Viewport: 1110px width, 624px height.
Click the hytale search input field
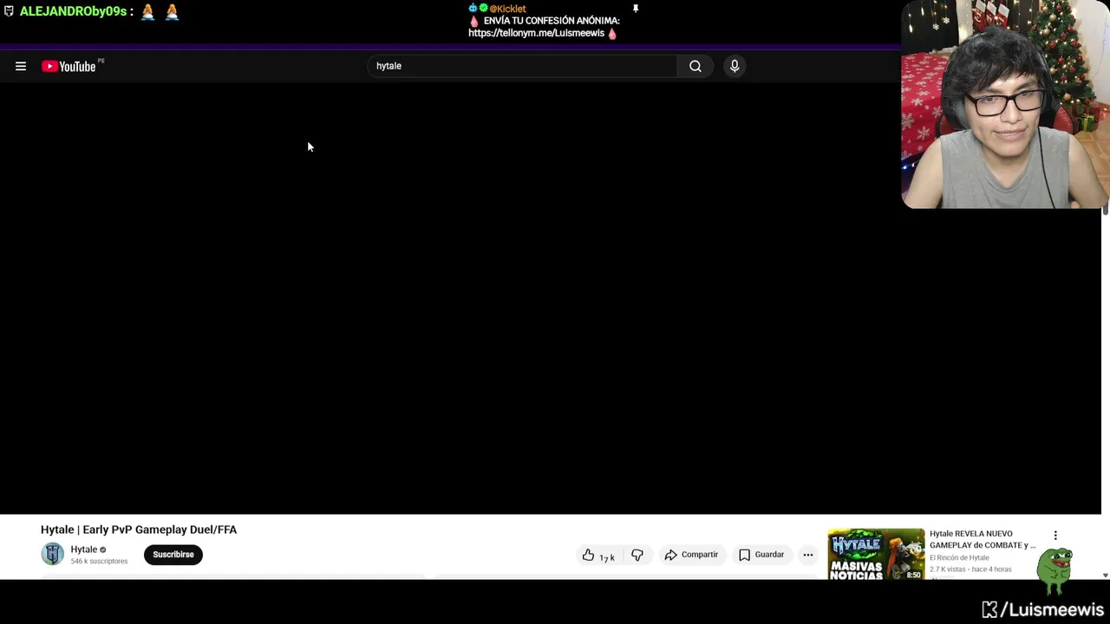[x=522, y=66]
